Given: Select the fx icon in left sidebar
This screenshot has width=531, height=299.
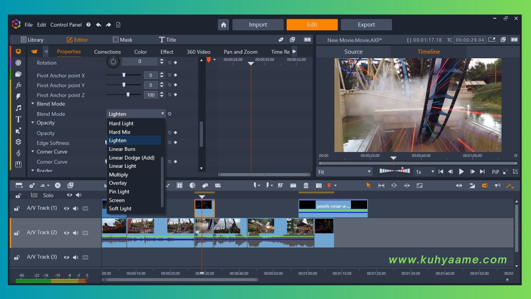Looking at the screenshot, I should coord(18,85).
